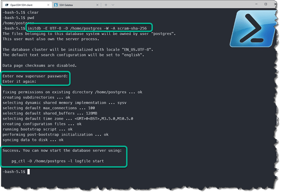Click the pg_ctl logfile start command

58,161
